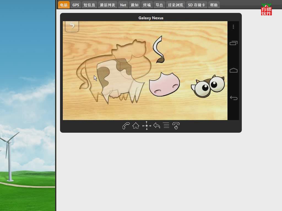The height and width of the screenshot is (211, 282).
Task: Tap the Android home navigation button
Action: pyautogui.click(x=234, y=70)
